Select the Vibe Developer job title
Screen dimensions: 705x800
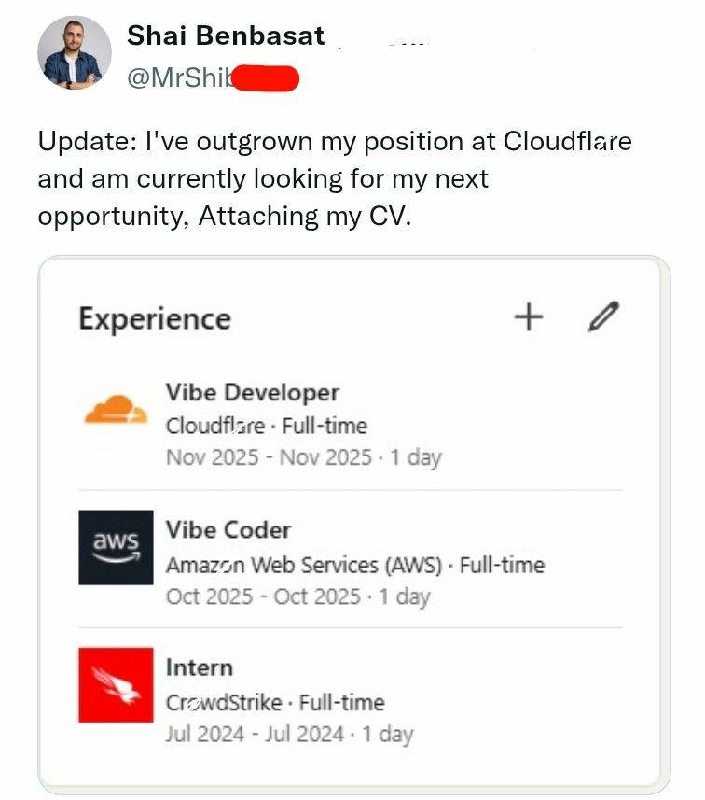(x=252, y=393)
